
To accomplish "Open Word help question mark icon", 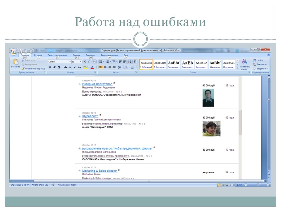I will pos(268,55).
